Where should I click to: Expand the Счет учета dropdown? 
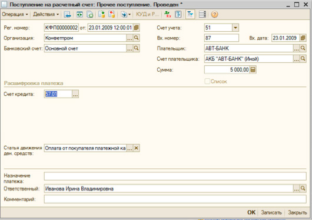click(x=235, y=28)
